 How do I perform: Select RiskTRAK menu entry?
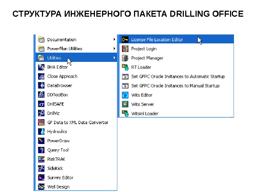coord(76,159)
